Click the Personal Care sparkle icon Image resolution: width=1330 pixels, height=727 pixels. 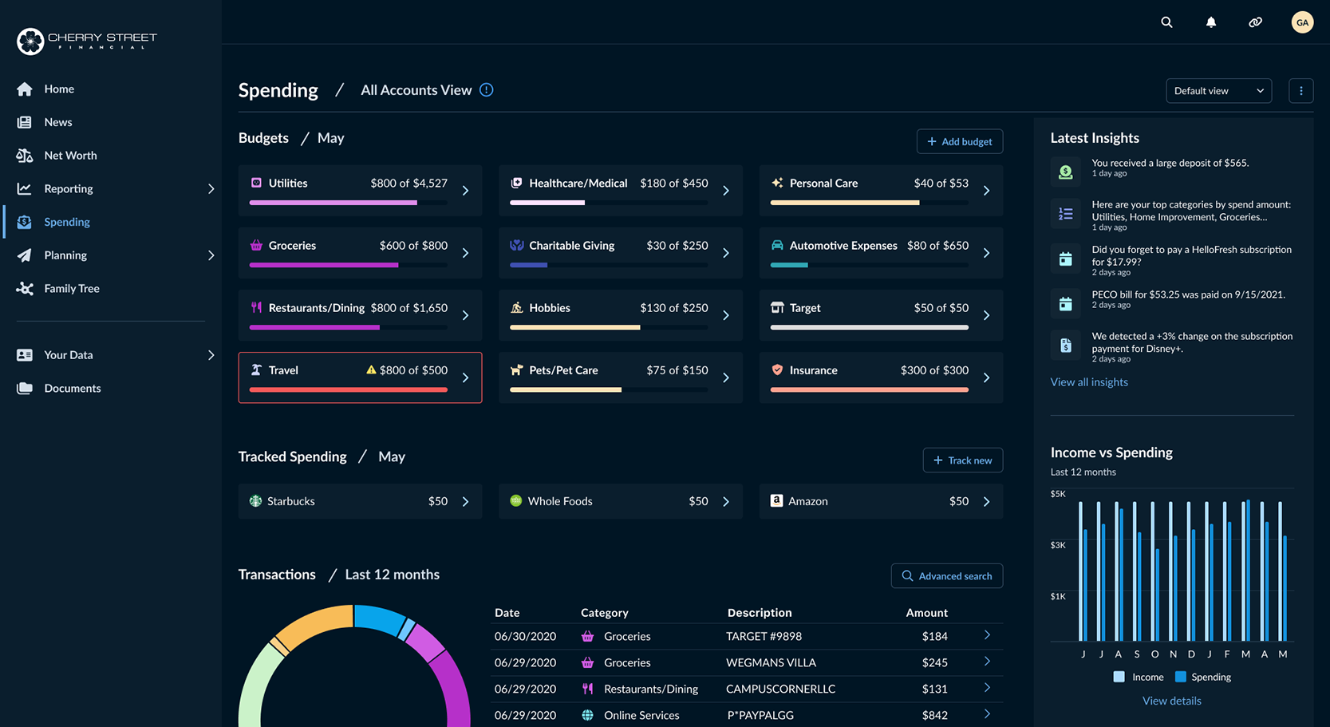tap(777, 183)
